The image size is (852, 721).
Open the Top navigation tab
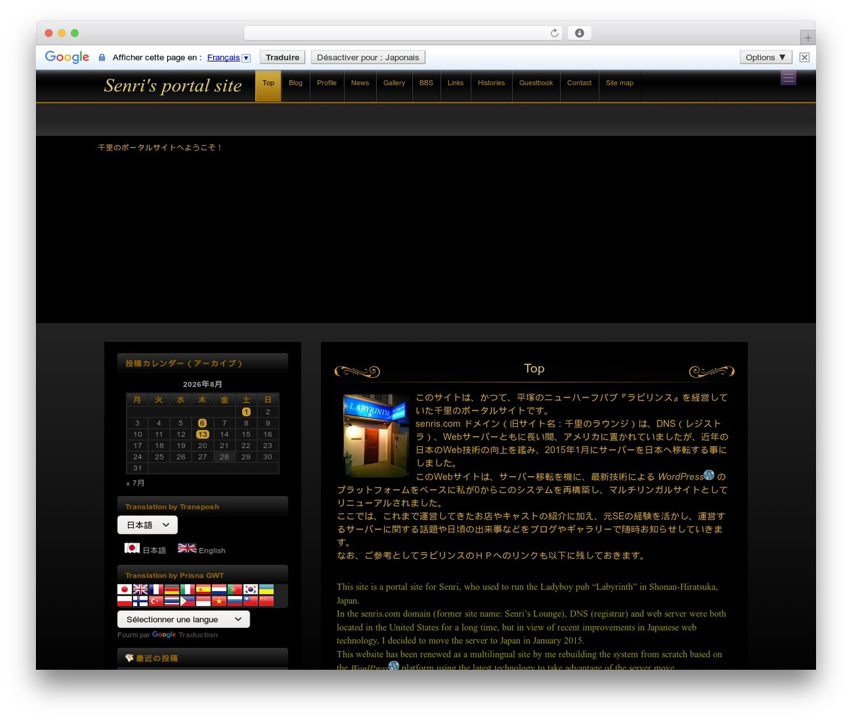[x=268, y=85]
